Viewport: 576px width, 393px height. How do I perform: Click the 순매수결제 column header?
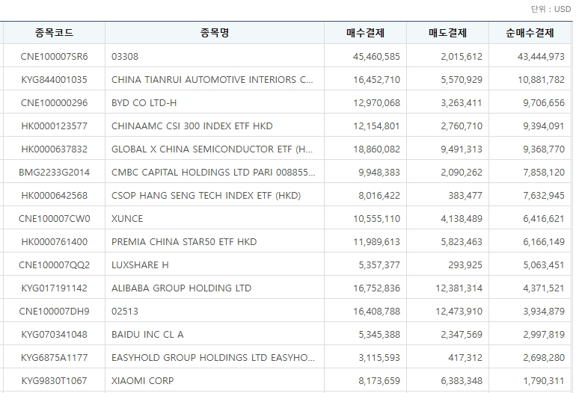click(530, 33)
